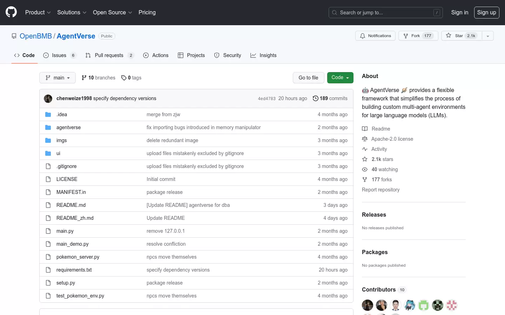Open the Open Source dropdown menu

tap(112, 12)
